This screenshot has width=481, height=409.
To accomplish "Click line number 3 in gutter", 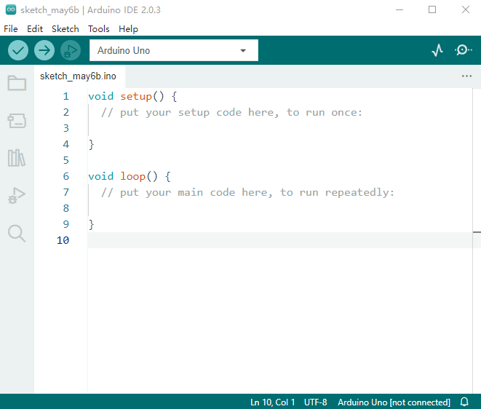I will click(66, 128).
